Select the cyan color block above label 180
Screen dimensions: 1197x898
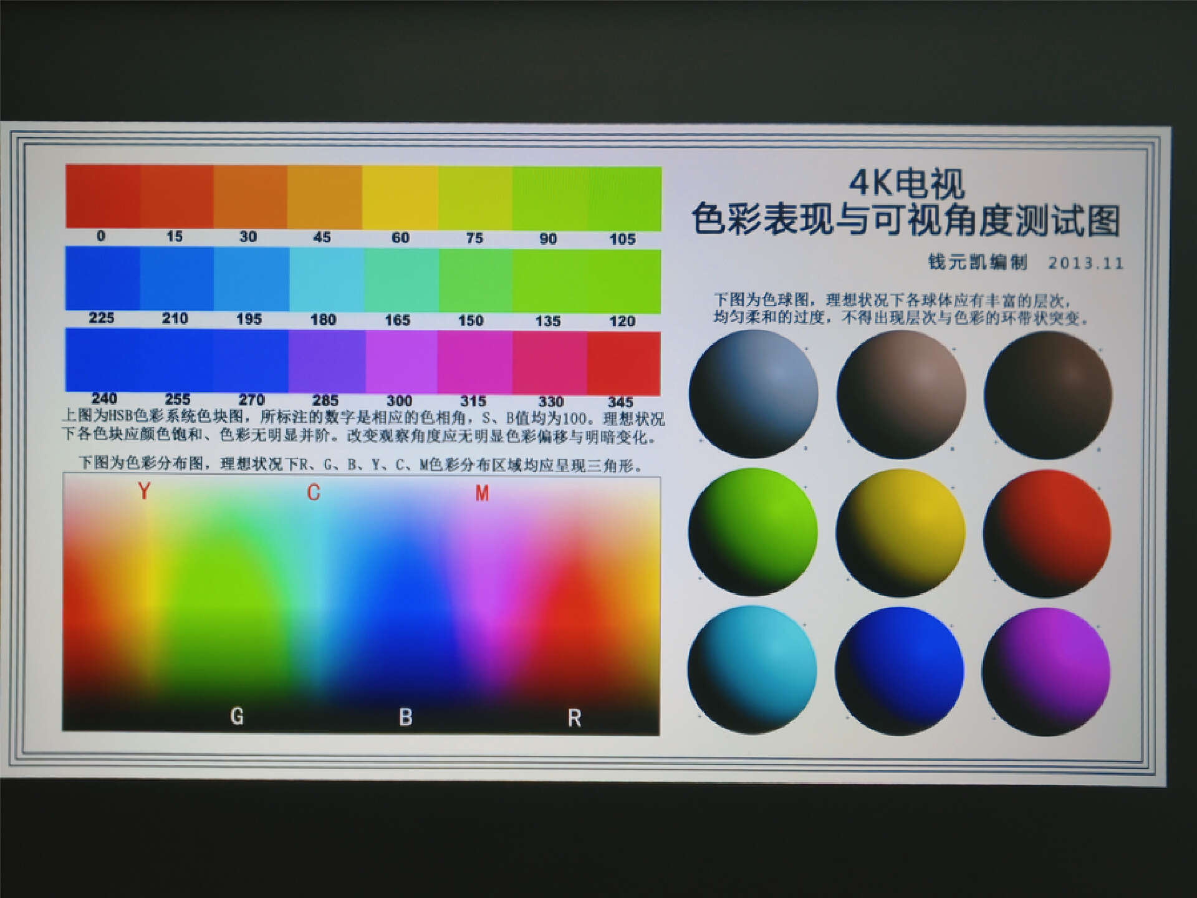pos(327,279)
